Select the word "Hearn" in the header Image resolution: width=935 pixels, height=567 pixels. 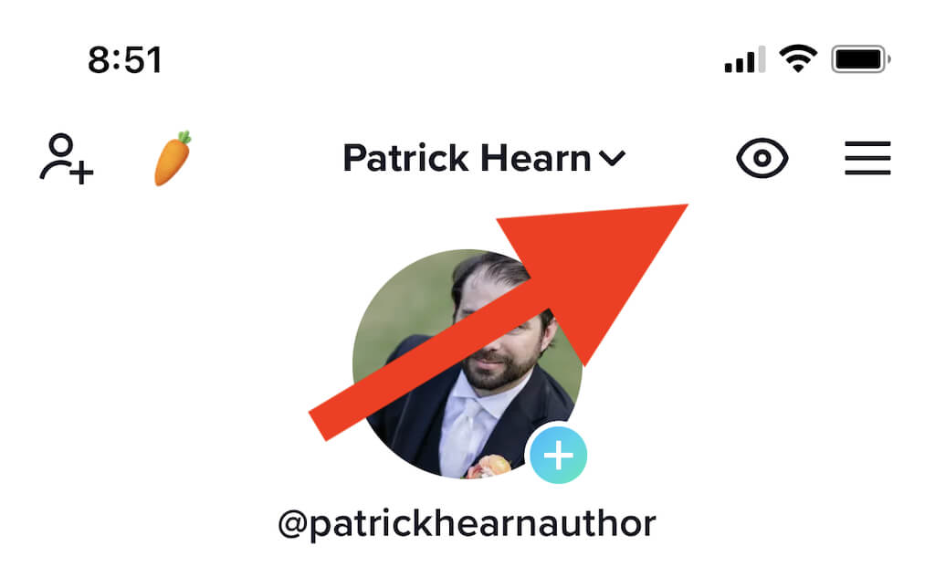click(x=535, y=158)
